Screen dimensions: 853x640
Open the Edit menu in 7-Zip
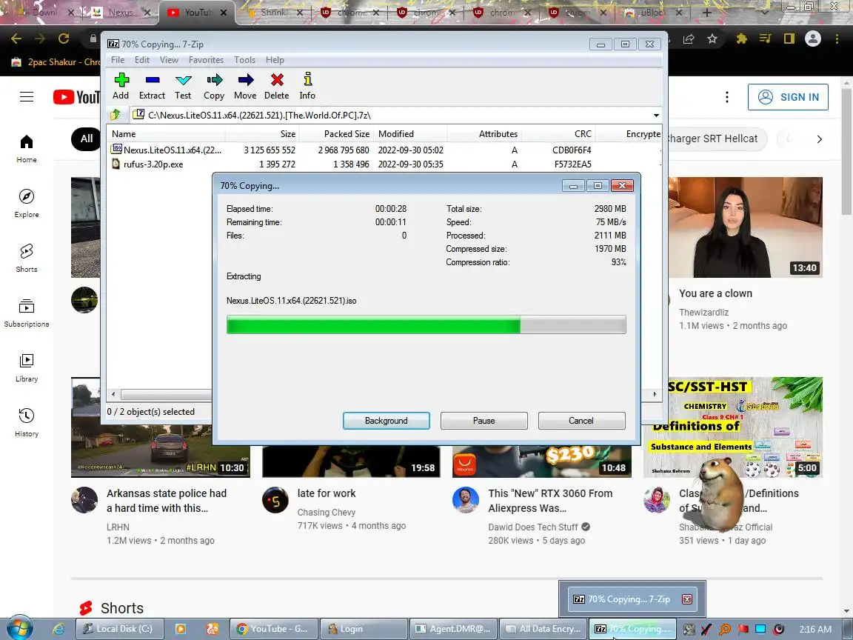[x=142, y=60]
